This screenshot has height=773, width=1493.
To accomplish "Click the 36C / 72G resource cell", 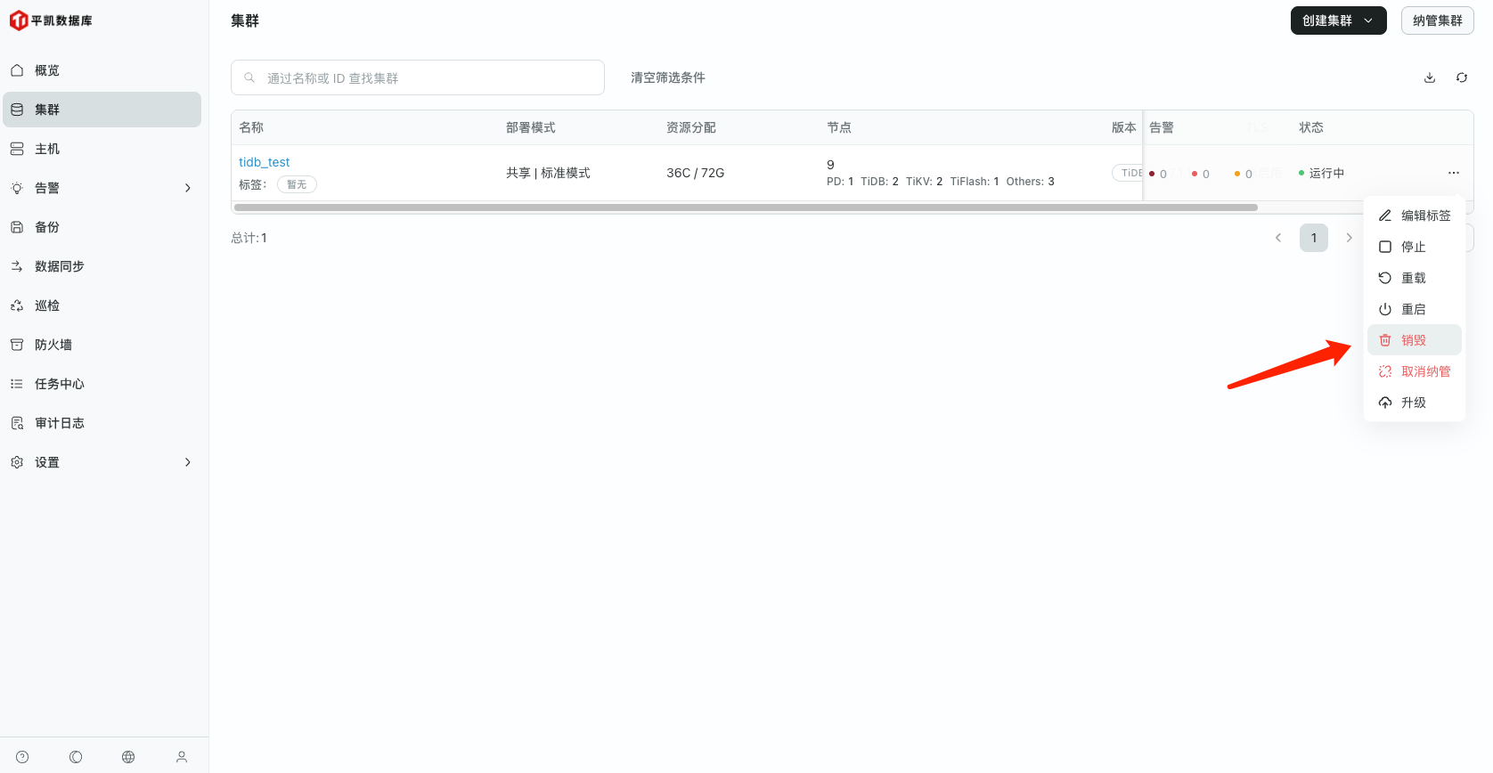I will pyautogui.click(x=696, y=173).
